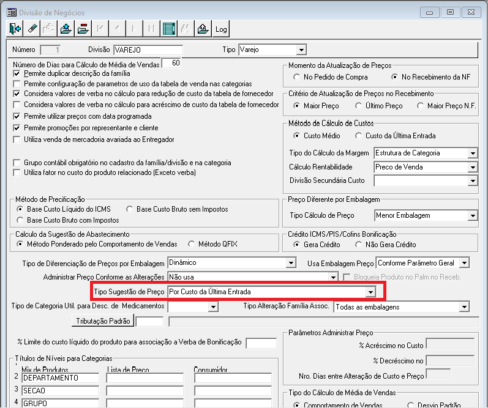The image size is (488, 408).
Task: Click the Divisão de Negócios window icon
Action: coord(12,12)
